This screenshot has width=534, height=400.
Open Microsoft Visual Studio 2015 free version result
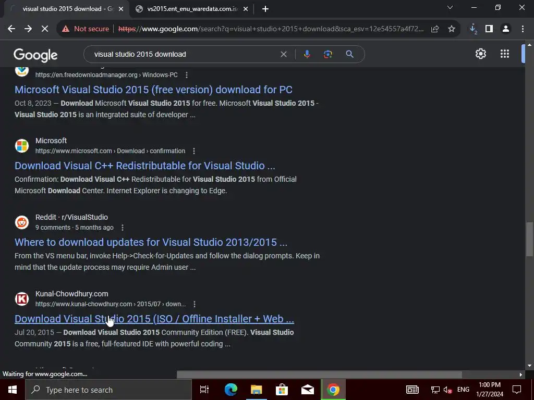coord(153,90)
